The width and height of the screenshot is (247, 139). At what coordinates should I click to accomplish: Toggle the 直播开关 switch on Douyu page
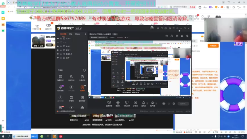48,25
